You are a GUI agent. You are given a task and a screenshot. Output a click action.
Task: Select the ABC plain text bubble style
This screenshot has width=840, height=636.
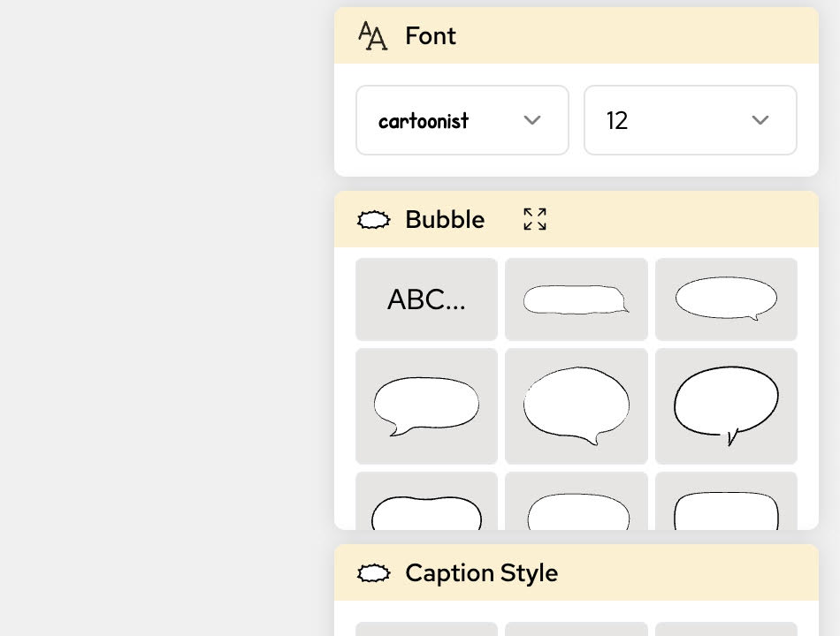pyautogui.click(x=426, y=299)
